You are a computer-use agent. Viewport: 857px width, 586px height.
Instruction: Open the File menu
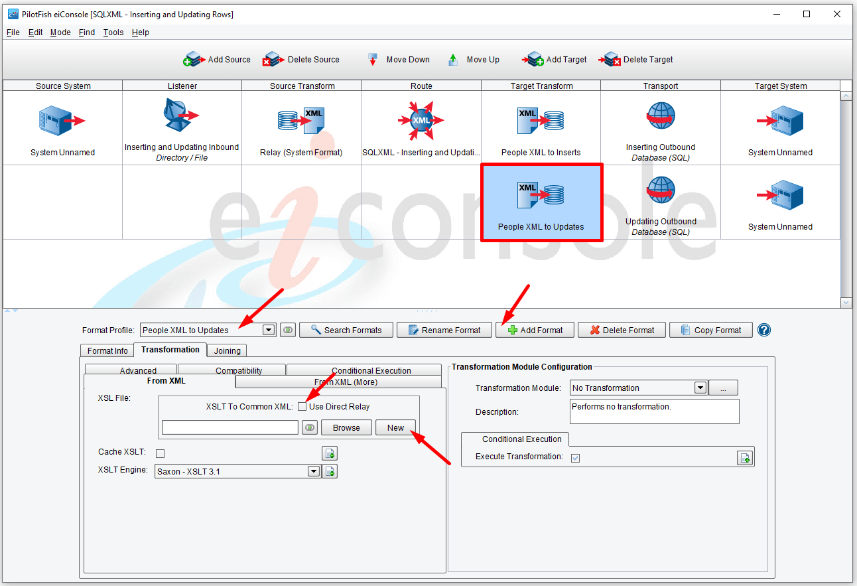[13, 33]
